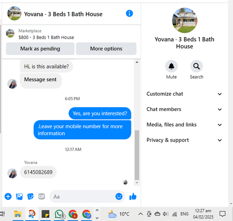Open conversation information via blue info icon

[129, 14]
